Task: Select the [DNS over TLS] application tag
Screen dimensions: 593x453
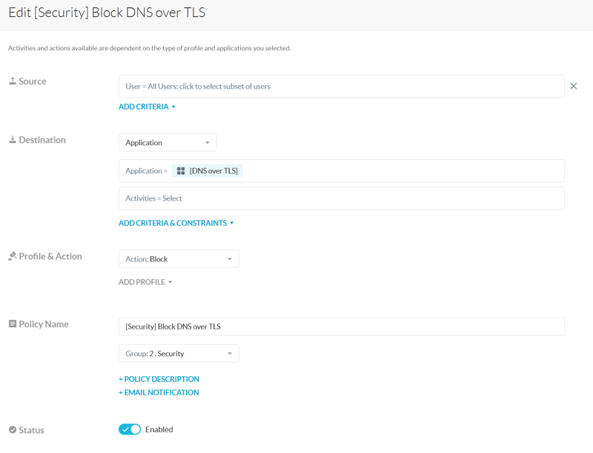Action: (213, 171)
